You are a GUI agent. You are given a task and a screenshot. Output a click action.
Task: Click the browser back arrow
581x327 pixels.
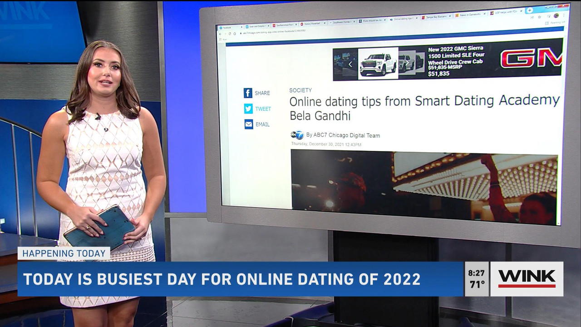click(221, 34)
